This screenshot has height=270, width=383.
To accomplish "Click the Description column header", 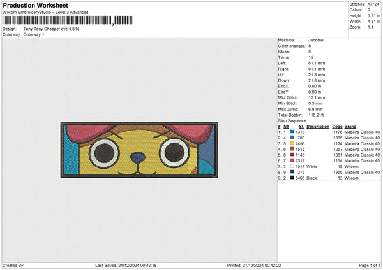I will coord(318,126).
